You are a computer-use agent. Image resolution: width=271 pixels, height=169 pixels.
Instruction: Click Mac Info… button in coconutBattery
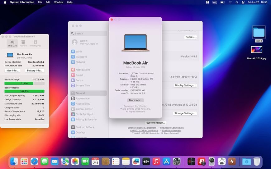(13, 71)
